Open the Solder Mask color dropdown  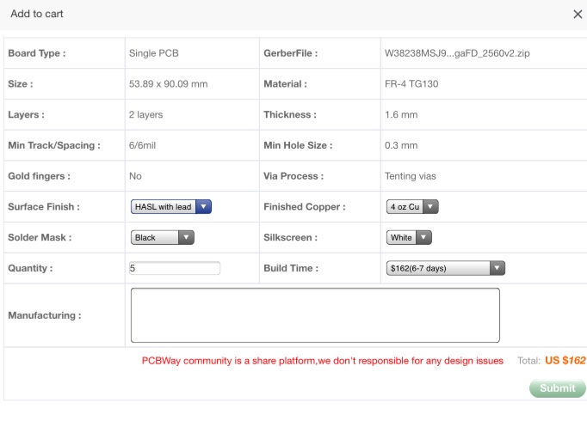click(x=162, y=238)
